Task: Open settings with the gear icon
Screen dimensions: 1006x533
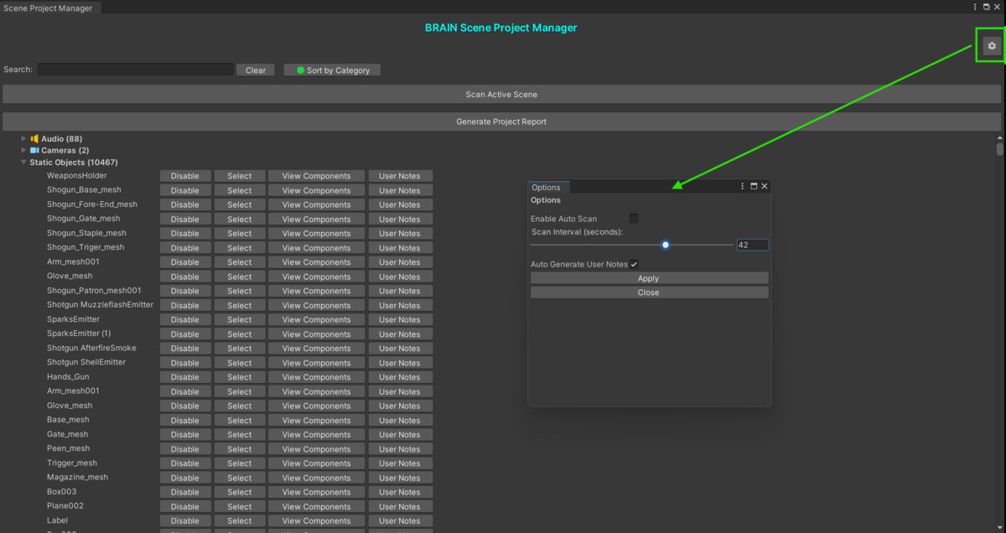Action: pyautogui.click(x=992, y=46)
